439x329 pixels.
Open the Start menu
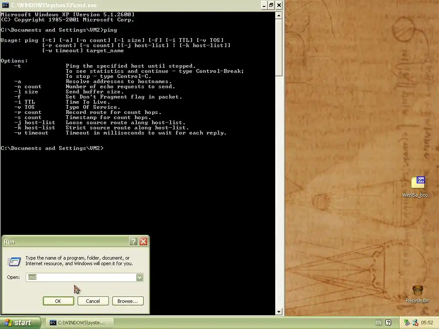(x=21, y=323)
